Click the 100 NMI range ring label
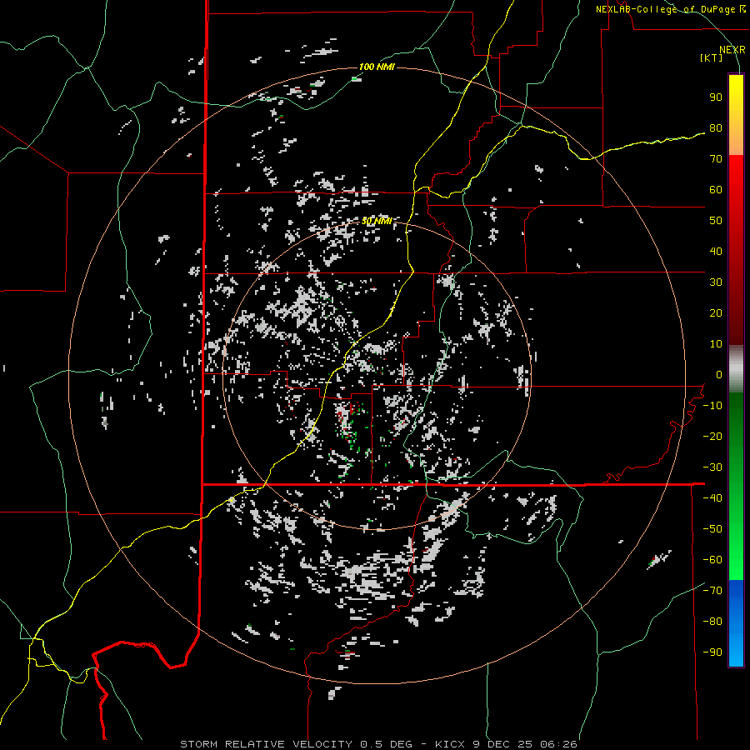 coord(377,67)
